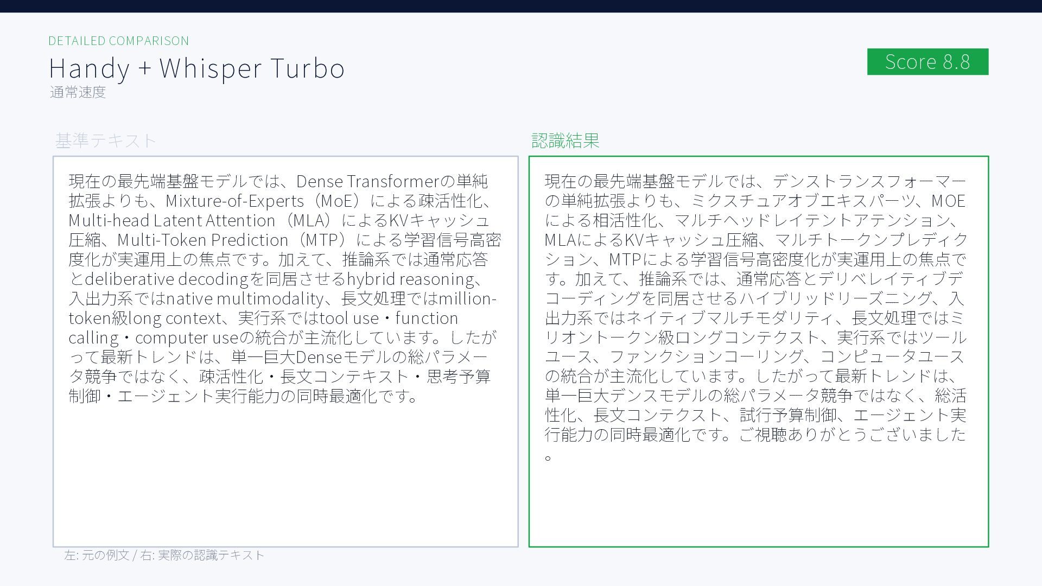Viewport: 1042px width, 586px height.
Task: Click the dark navy bar at top
Action: pos(521,6)
